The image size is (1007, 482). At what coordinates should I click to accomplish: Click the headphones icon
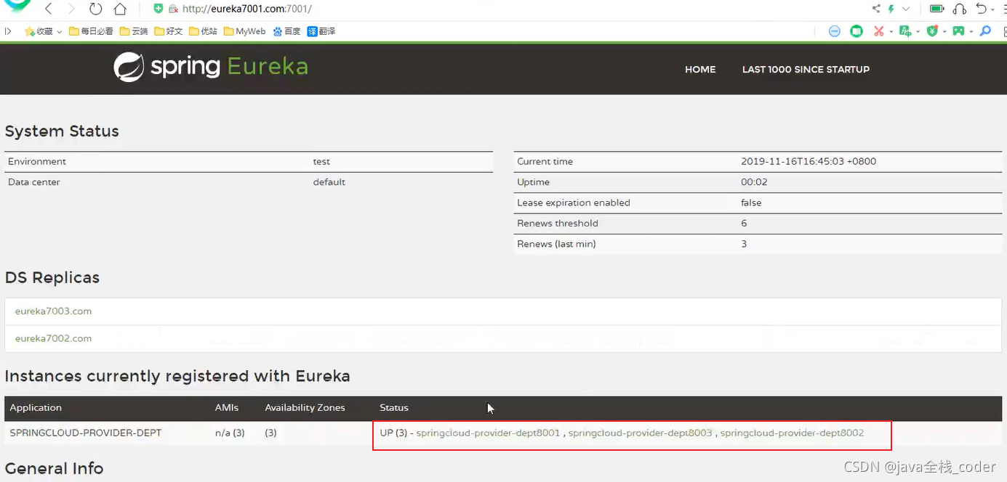[x=959, y=9]
